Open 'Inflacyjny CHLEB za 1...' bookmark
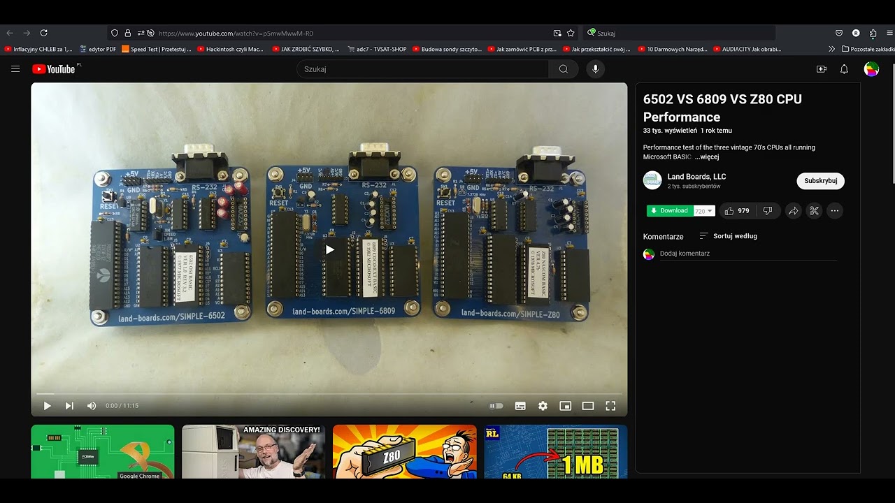The width and height of the screenshot is (895, 503). (x=38, y=50)
